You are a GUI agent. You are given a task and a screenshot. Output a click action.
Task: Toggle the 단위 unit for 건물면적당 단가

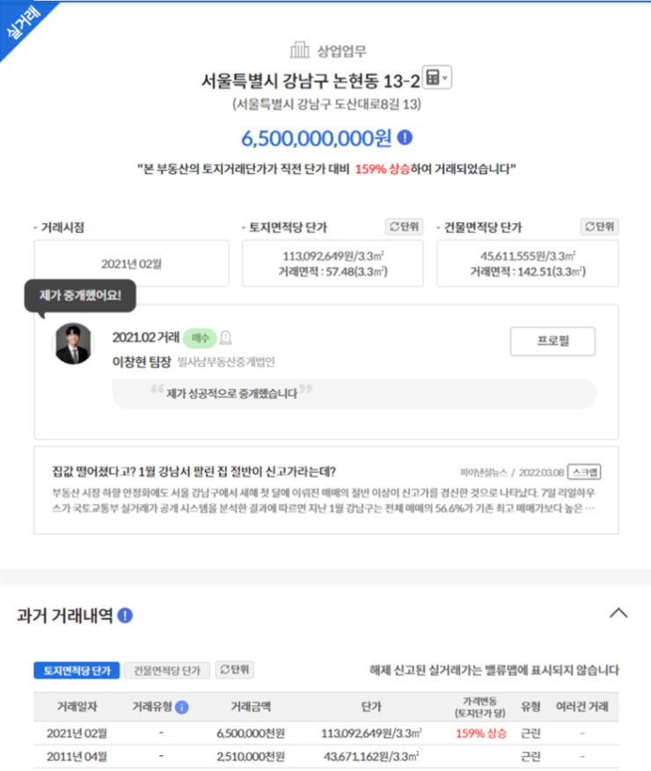click(599, 227)
